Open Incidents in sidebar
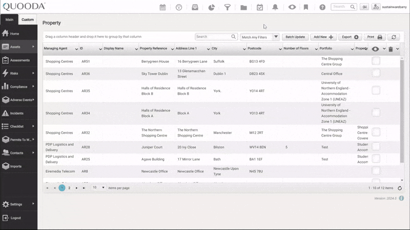Screen dimensions: 410x230 (x=18, y=113)
